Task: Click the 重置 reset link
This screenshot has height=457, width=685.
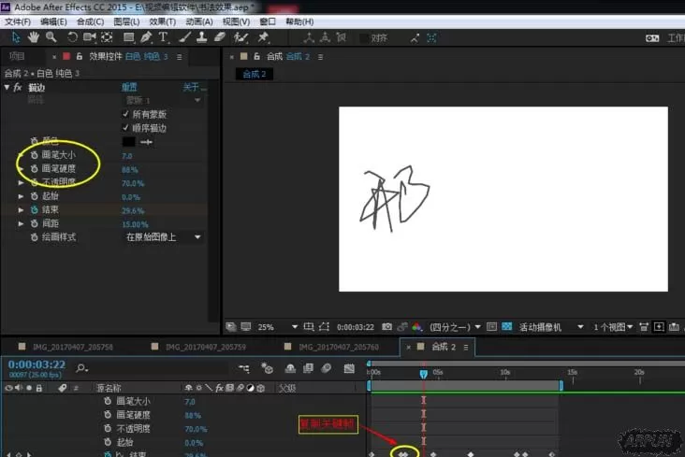Action: pyautogui.click(x=129, y=87)
